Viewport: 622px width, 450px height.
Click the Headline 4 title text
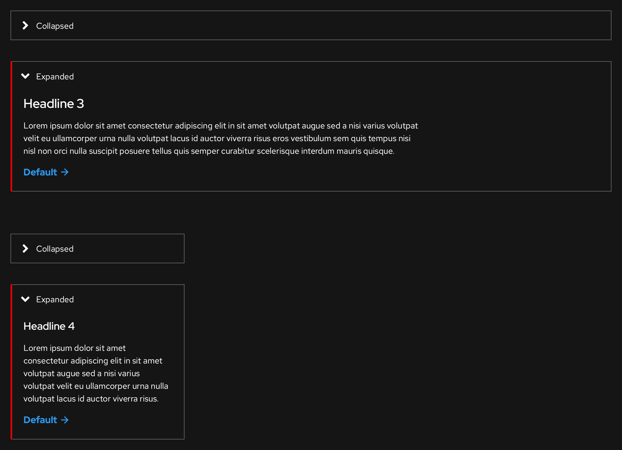pos(49,326)
